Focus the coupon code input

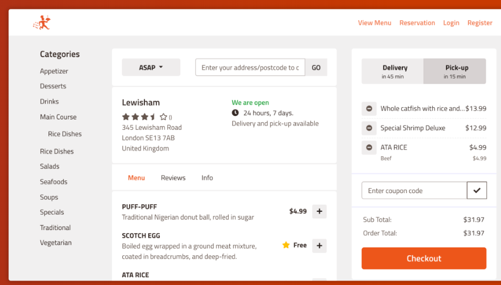click(414, 190)
